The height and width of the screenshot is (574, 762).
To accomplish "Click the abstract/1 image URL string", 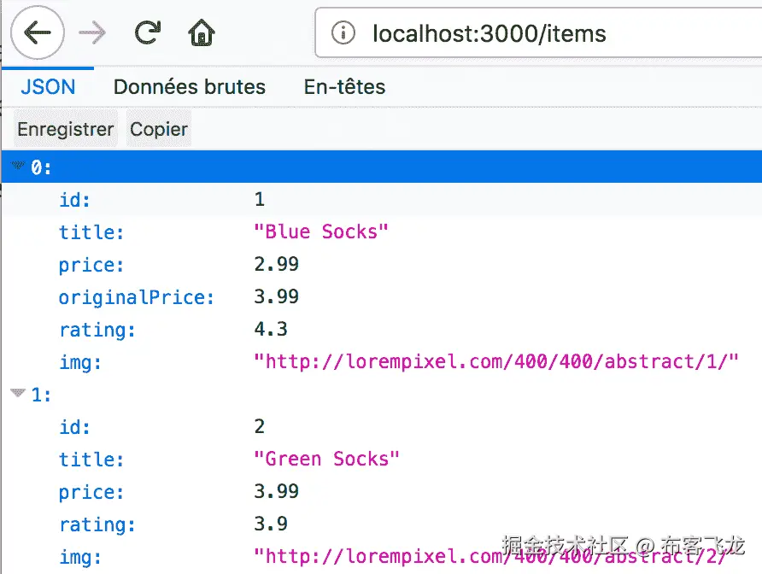I will point(495,362).
